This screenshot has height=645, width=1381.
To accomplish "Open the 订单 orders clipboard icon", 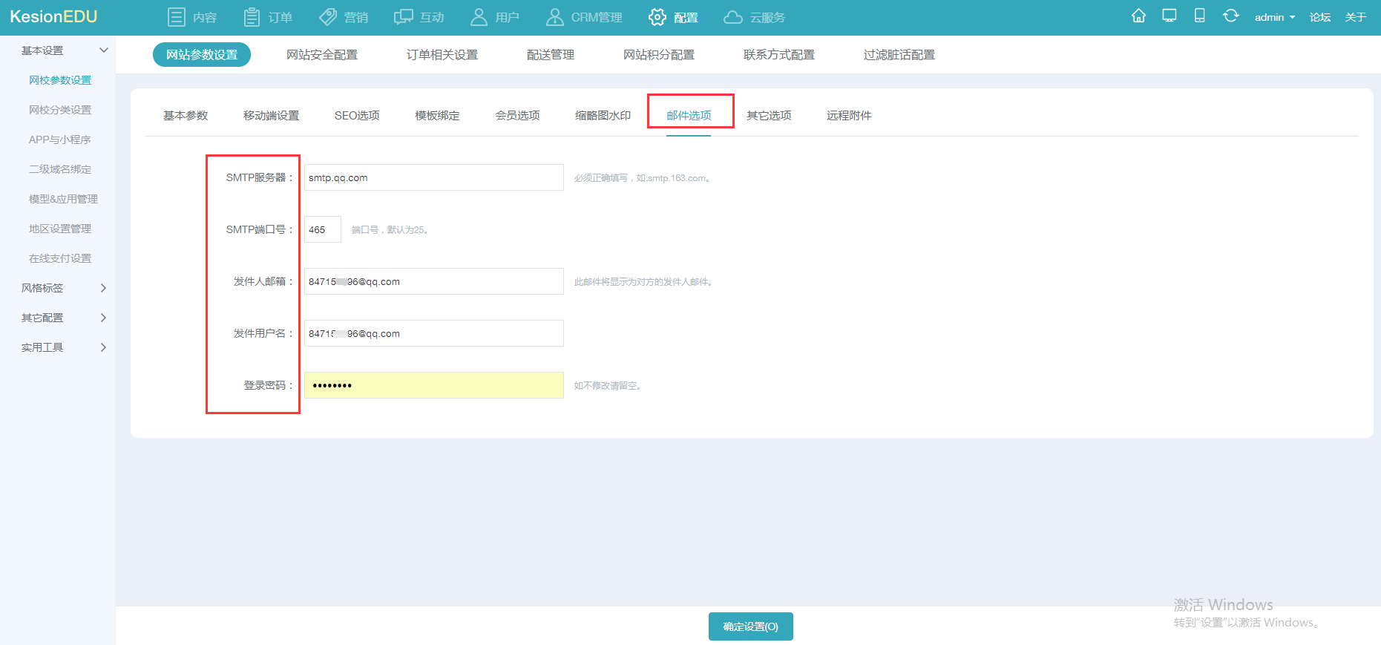I will pos(252,17).
